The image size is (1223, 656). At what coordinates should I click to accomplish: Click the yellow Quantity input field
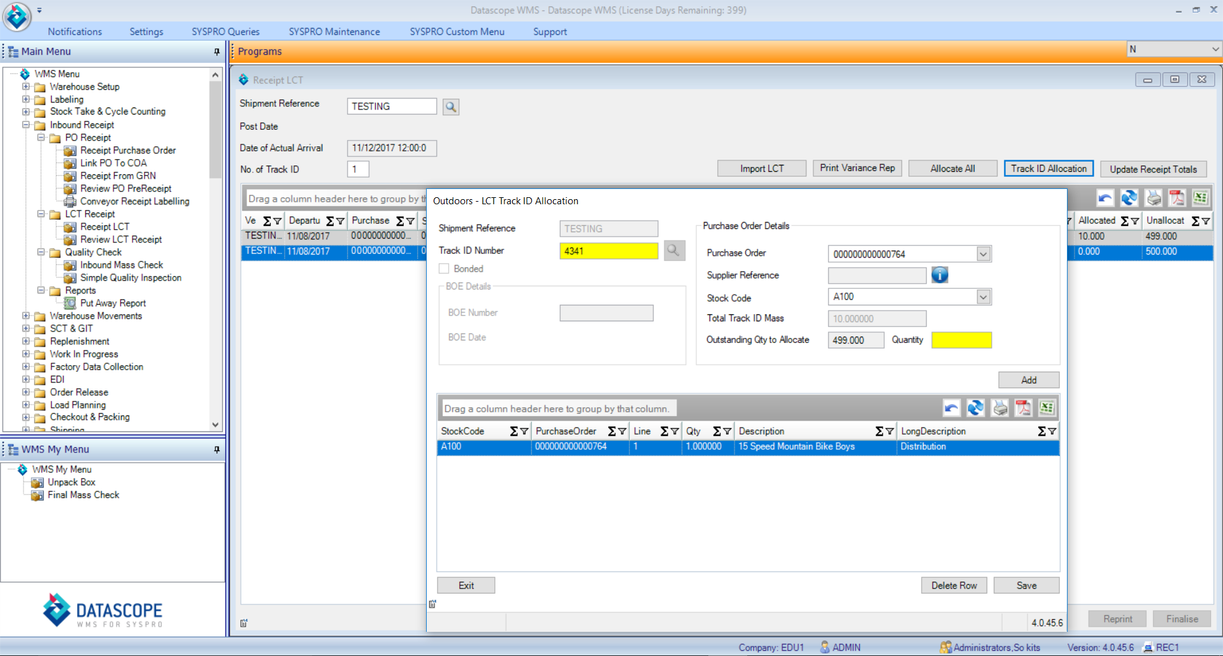tap(961, 340)
